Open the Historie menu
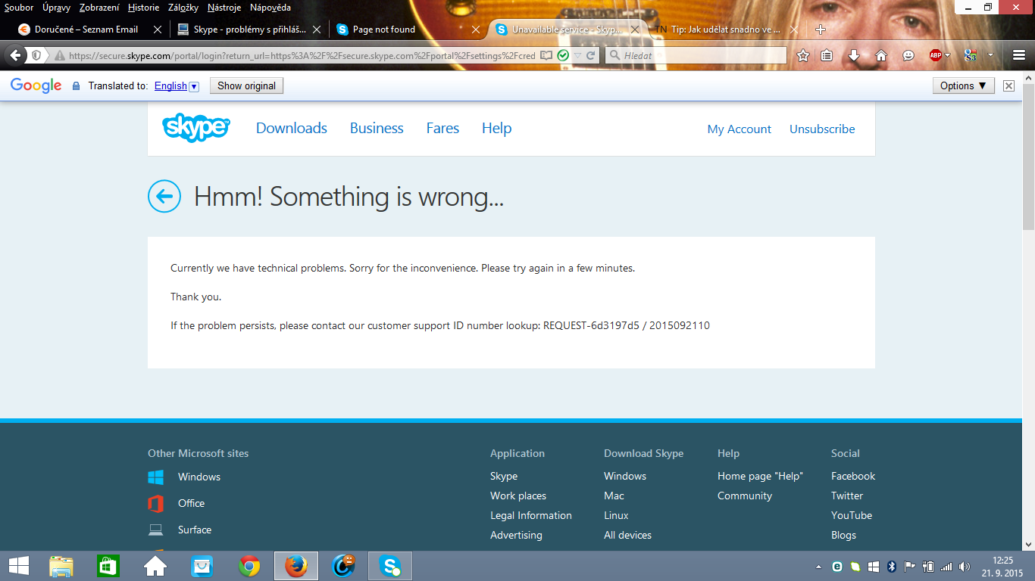This screenshot has height=581, width=1035. 143,8
